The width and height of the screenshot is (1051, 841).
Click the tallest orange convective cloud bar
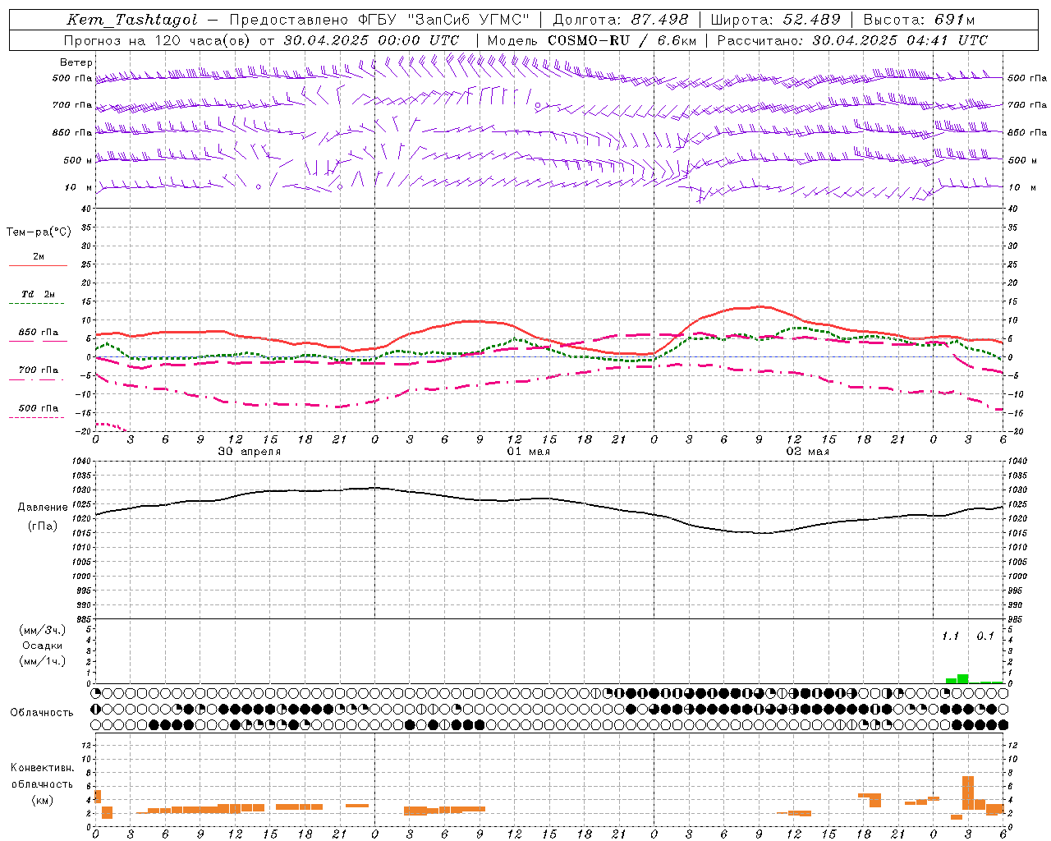tap(968, 793)
